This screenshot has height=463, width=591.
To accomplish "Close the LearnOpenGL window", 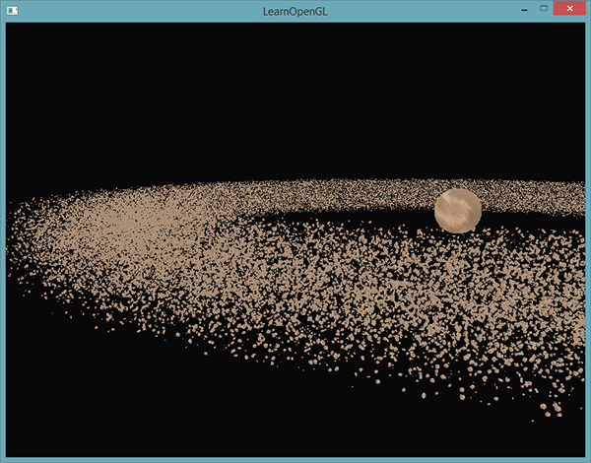I will click(x=567, y=9).
